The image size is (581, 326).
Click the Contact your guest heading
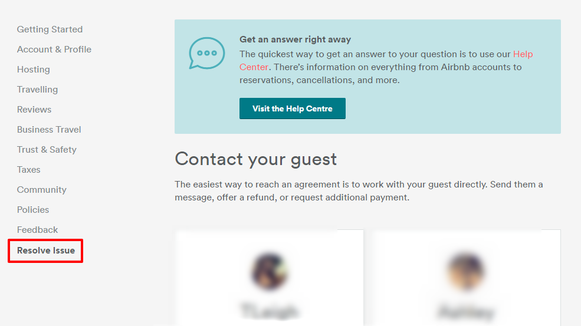pos(256,159)
